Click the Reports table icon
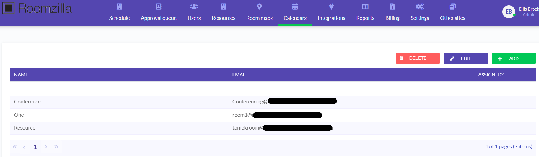Viewport: 539px width, 157px height. click(365, 7)
